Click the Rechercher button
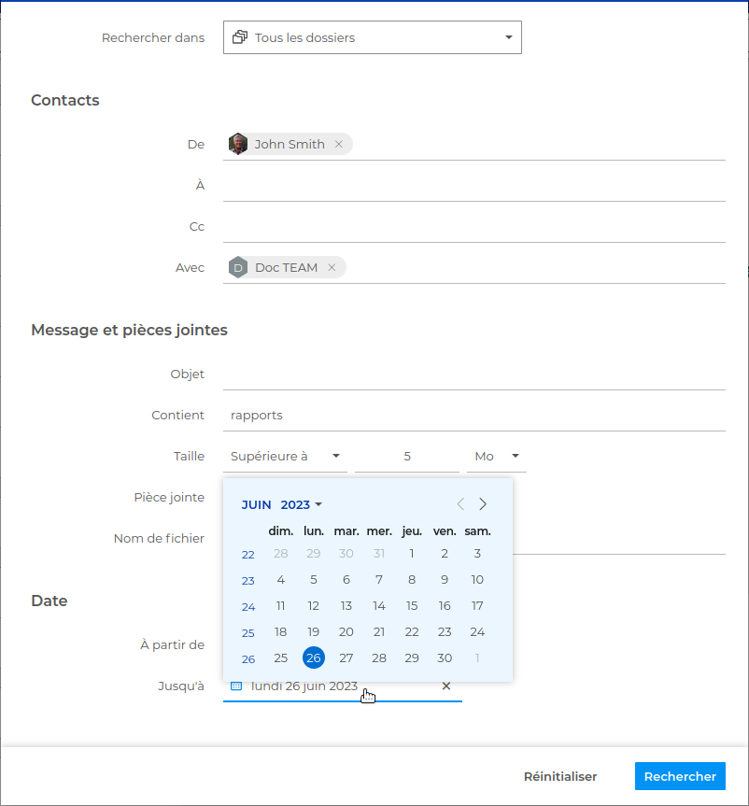The image size is (749, 806). [x=680, y=776]
